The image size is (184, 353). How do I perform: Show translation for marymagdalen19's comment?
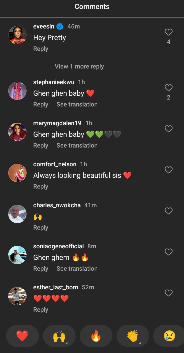pyautogui.click(x=77, y=145)
